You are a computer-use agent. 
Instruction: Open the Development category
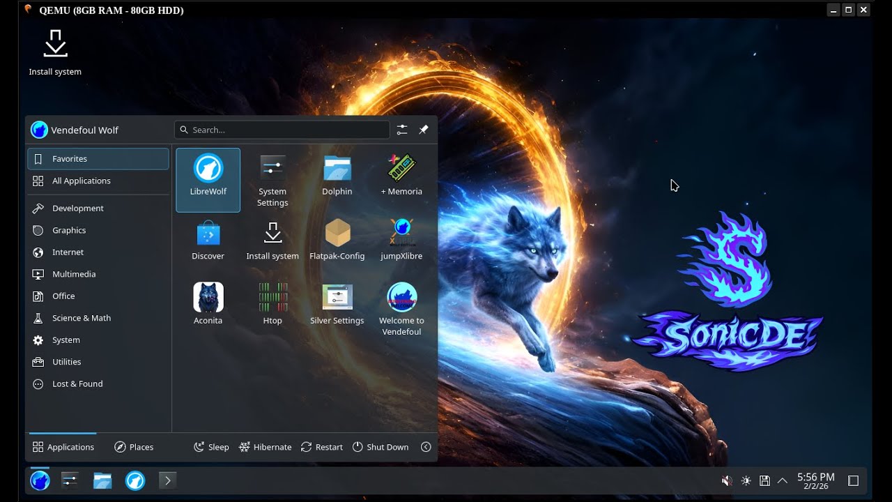tap(98, 208)
